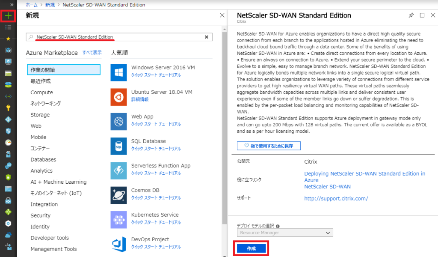Click the green and white storage bar icon
This screenshot has height=257, width=438.
pyautogui.click(x=8, y=73)
